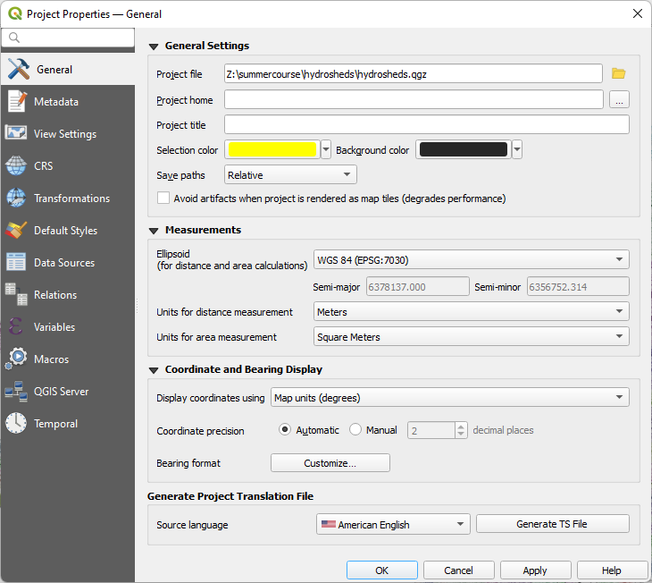652x583 pixels.
Task: Open Display coordinates using dropdown
Action: coord(449,398)
